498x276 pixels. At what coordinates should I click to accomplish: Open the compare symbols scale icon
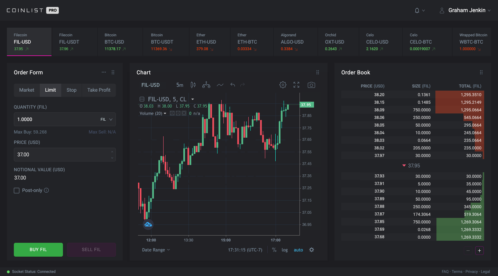pyautogui.click(x=206, y=85)
